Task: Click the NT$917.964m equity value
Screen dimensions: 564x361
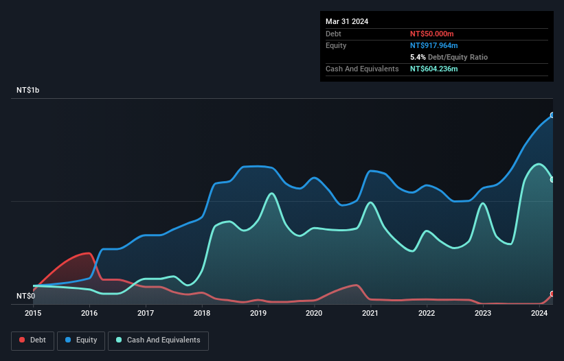Action: (x=433, y=45)
